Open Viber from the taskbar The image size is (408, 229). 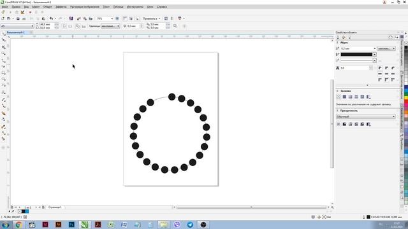pos(177,225)
